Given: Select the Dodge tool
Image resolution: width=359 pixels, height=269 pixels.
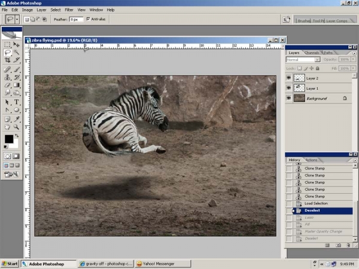Looking at the screenshot, I should [16, 93].
